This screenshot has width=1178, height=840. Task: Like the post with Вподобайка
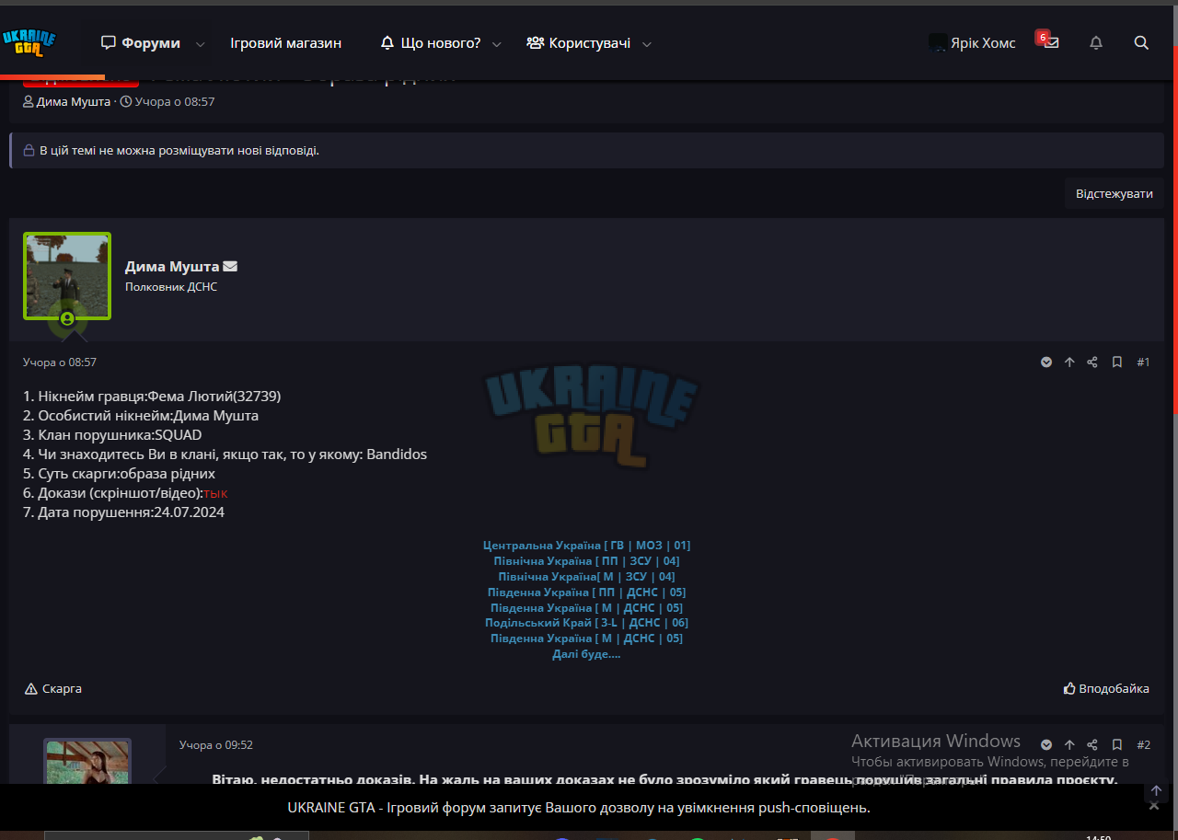click(x=1106, y=688)
